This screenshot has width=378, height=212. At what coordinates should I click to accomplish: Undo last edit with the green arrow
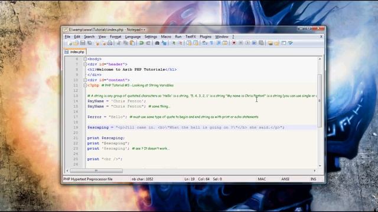(141, 43)
